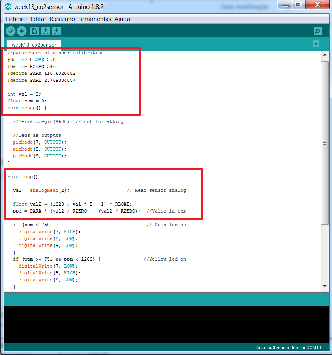The width and height of the screenshot is (332, 355).
Task: Maximize the Arduino window
Action: coord(298,4)
